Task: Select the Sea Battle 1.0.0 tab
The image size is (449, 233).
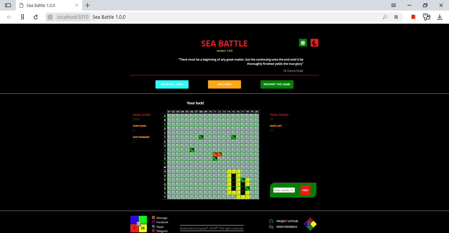Action: click(49, 6)
